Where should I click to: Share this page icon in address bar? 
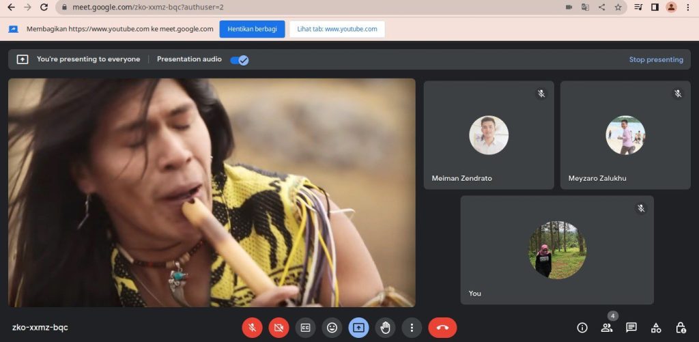click(602, 7)
